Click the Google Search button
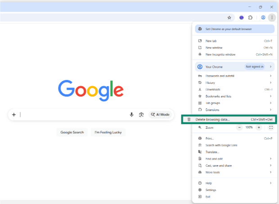279x204 pixels. tap(72, 132)
